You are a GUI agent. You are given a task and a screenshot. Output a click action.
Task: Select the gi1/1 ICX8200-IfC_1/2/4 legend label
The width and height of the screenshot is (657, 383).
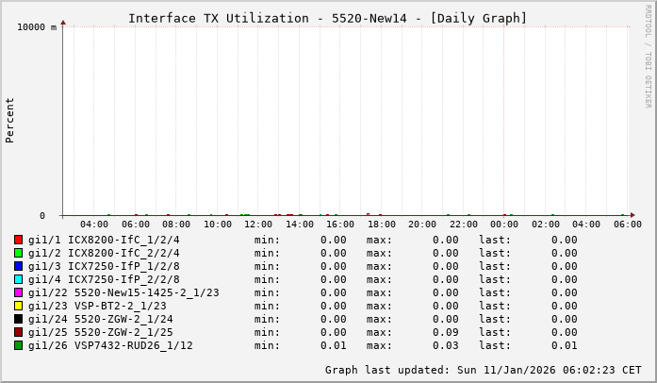click(104, 240)
